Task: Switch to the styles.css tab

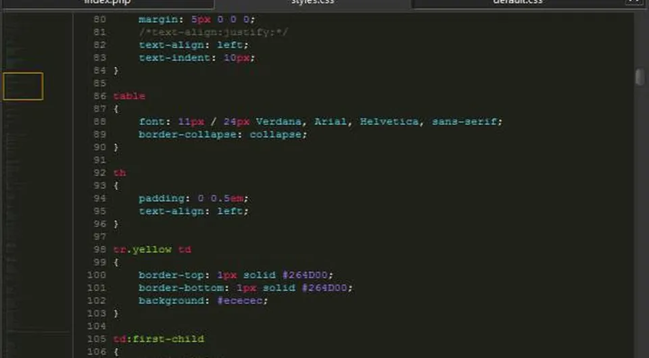Action: 313,3
